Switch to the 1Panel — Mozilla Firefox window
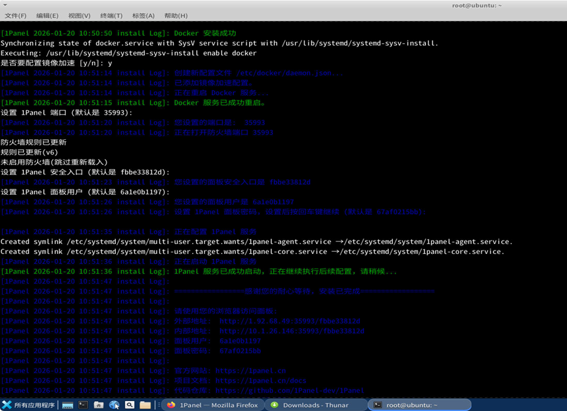The width and height of the screenshot is (567, 411). 213,405
